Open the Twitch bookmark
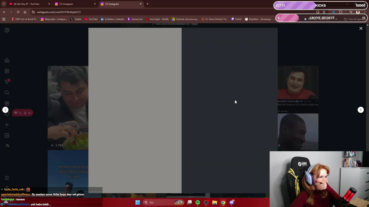 pyautogui.click(x=236, y=19)
